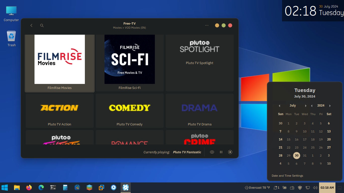Viewport: 344px width, 193px height.
Task: Open the screenshot camera tray icon
Action: tap(292, 188)
